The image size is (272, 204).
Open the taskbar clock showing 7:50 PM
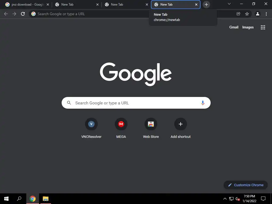pyautogui.click(x=249, y=199)
